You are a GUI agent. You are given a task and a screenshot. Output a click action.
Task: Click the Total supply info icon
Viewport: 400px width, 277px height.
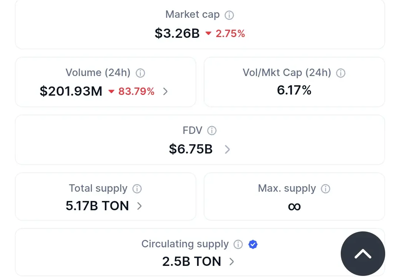[x=137, y=189]
